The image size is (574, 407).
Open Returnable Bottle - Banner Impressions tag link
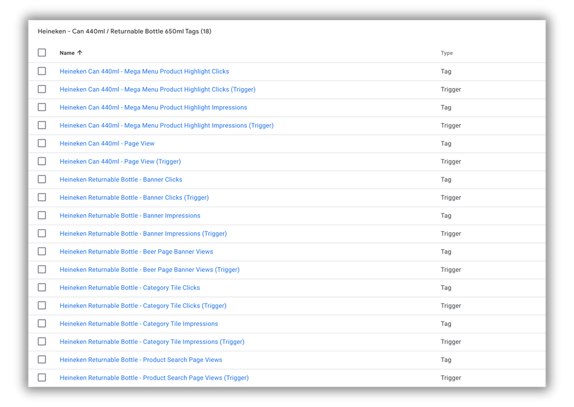(x=130, y=215)
